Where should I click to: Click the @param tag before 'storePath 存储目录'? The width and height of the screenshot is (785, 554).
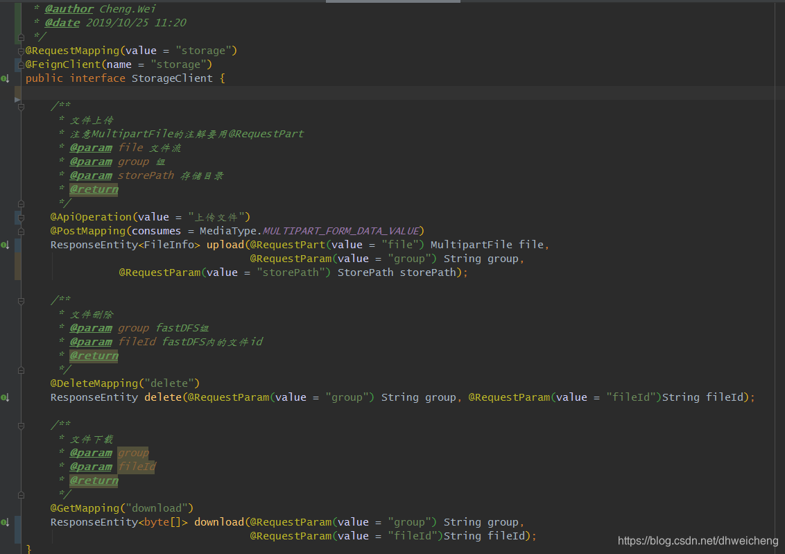click(x=91, y=175)
